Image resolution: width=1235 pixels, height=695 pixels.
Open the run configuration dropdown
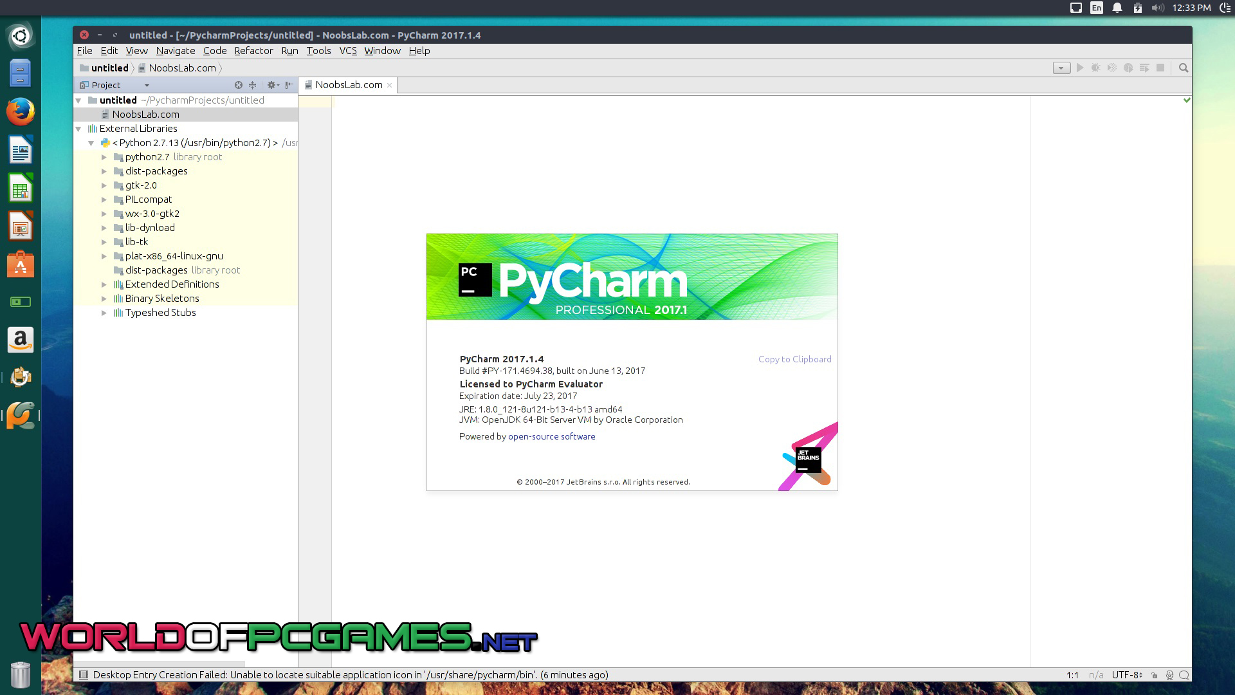point(1061,68)
